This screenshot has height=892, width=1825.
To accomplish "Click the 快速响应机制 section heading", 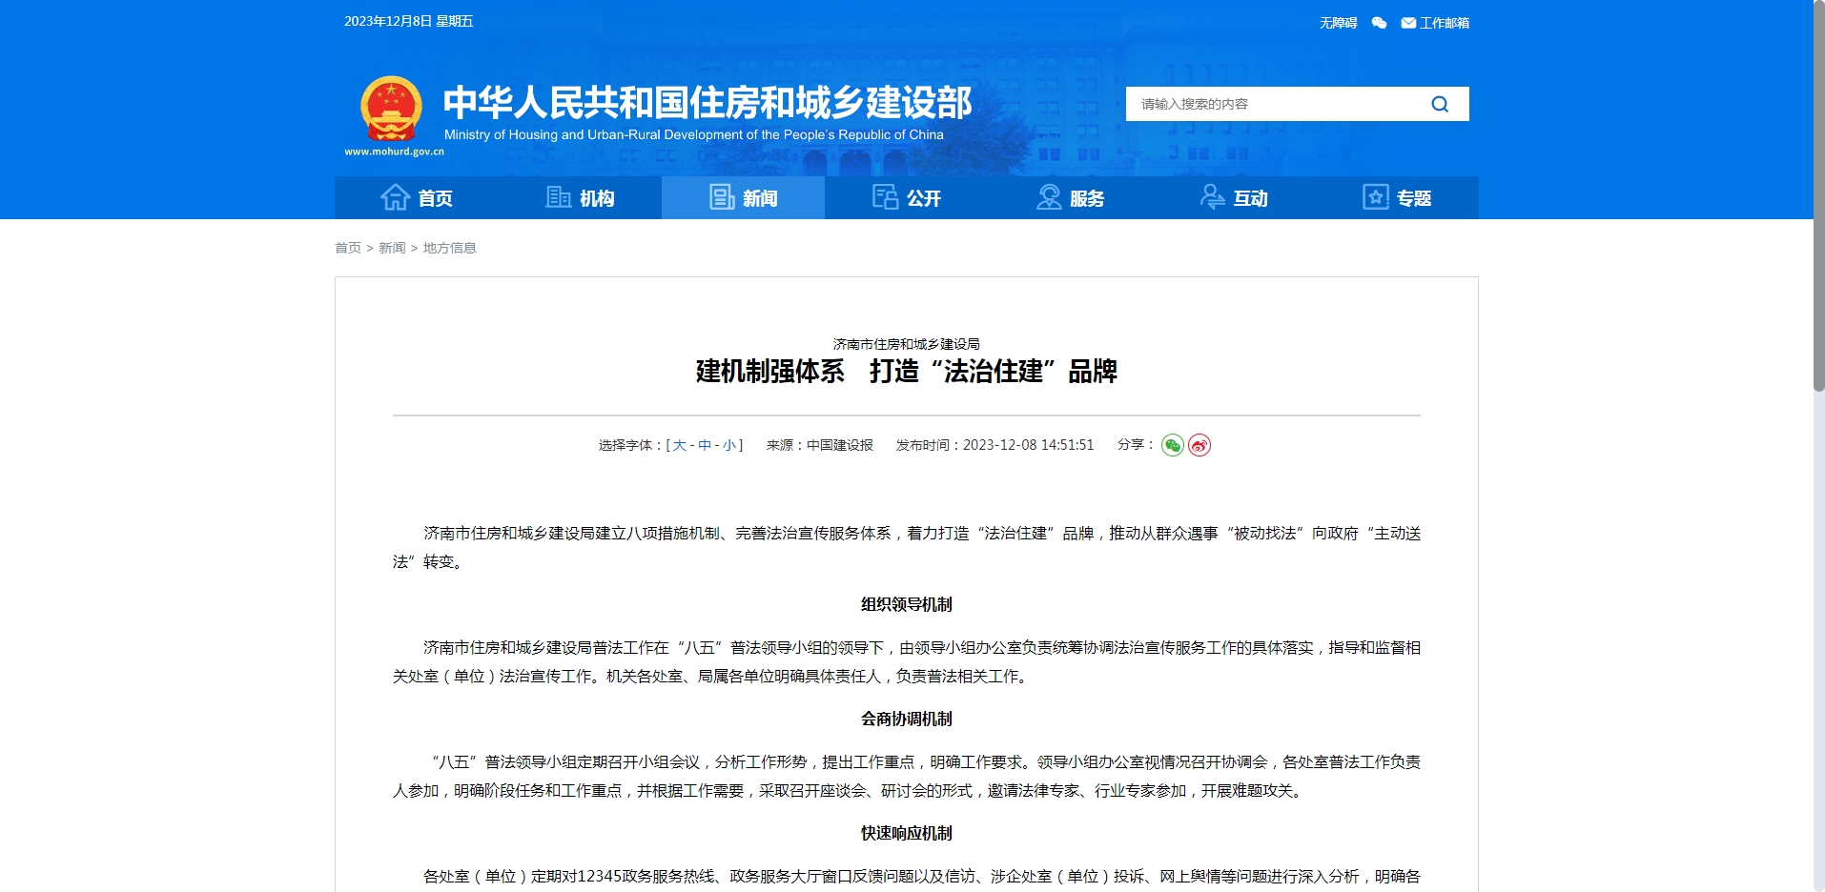I will (x=906, y=833).
